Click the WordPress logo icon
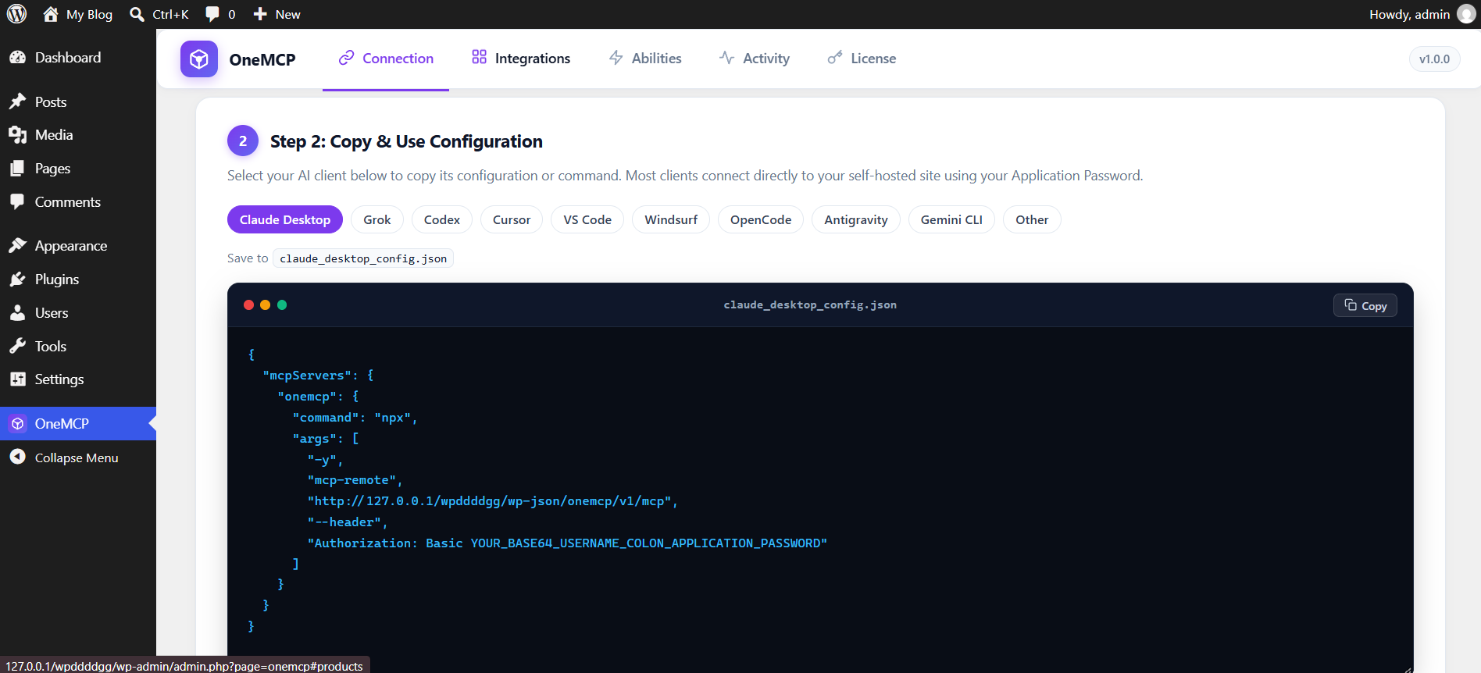Screen dimensions: 1481x673 (16, 14)
